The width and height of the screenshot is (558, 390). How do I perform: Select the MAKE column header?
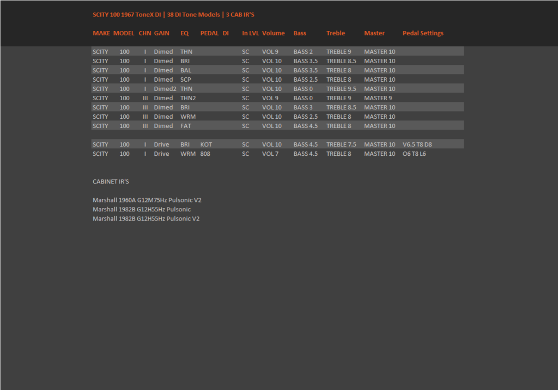pos(101,33)
